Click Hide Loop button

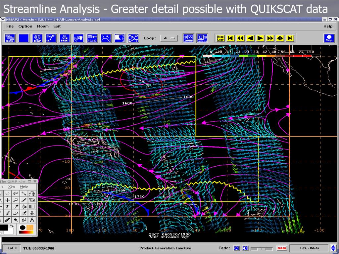(x=220, y=38)
